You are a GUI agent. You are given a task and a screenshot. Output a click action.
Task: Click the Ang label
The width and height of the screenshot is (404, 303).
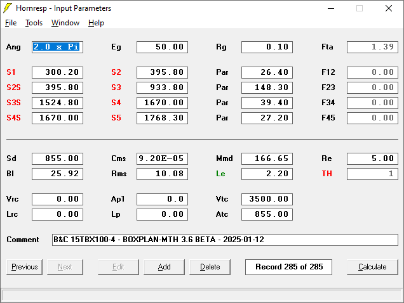[x=13, y=48]
